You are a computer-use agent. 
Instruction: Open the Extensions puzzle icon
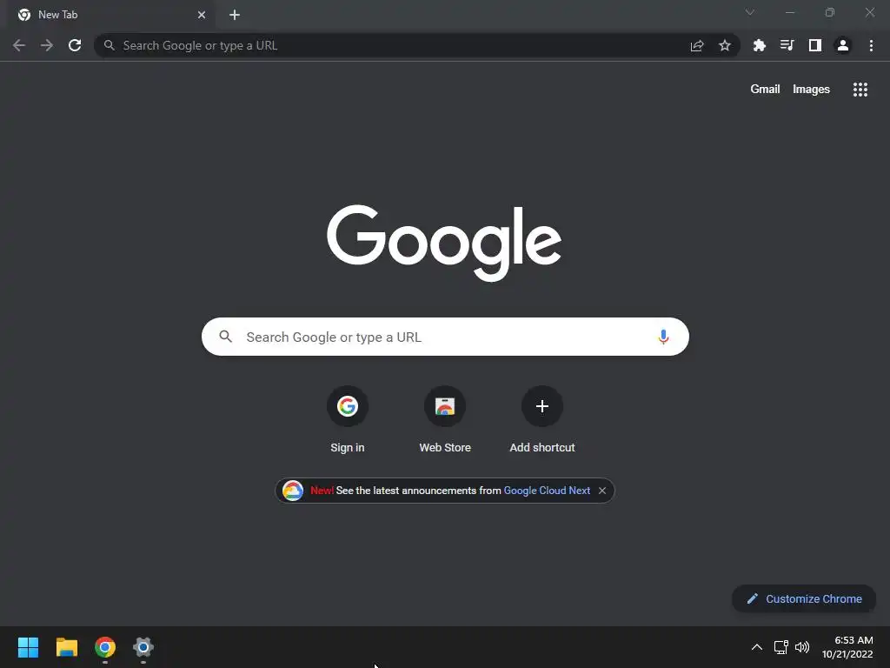[x=759, y=45]
